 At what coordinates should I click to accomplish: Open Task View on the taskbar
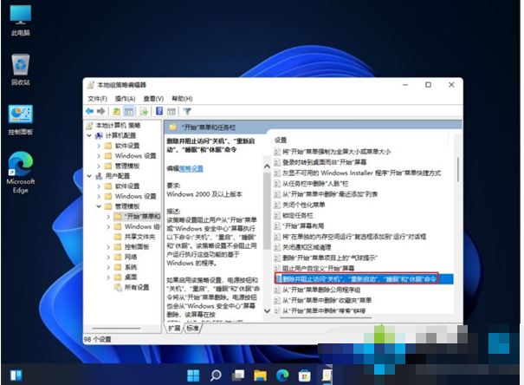tap(238, 375)
